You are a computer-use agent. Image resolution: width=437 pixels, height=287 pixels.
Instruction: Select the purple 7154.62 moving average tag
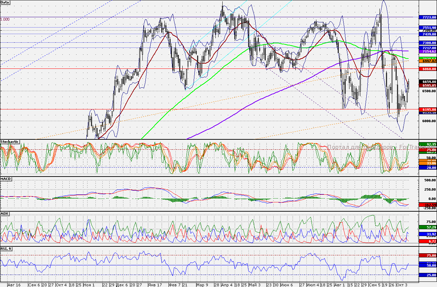[427, 51]
